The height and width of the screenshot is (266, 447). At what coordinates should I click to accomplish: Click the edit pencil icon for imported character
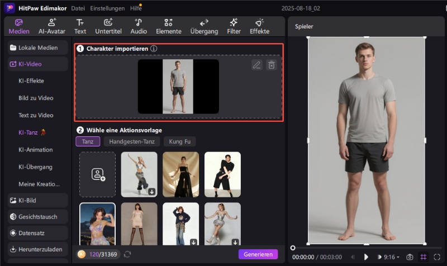(256, 65)
